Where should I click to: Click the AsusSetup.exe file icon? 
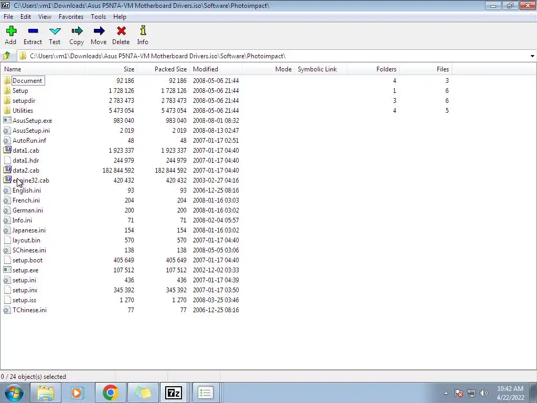pos(7,120)
